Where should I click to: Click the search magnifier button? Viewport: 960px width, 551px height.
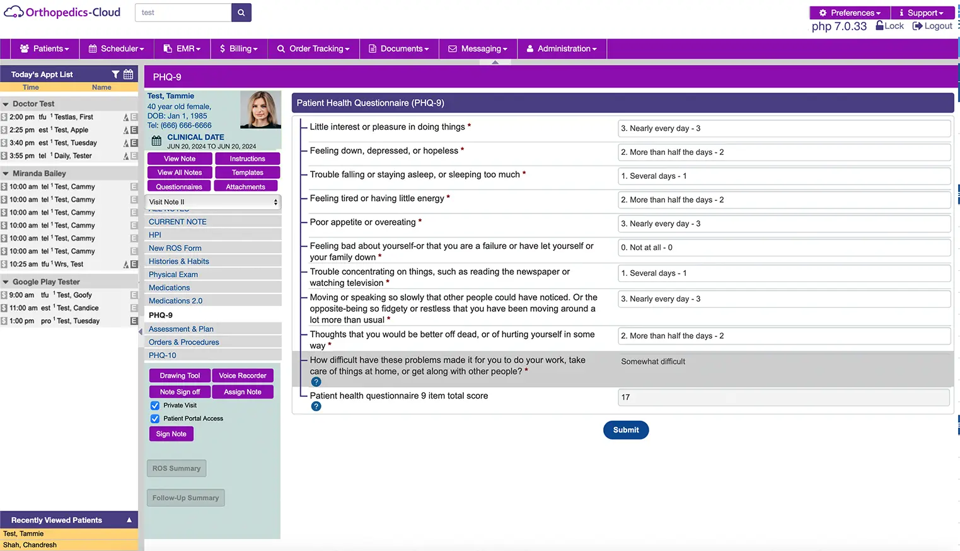[241, 13]
